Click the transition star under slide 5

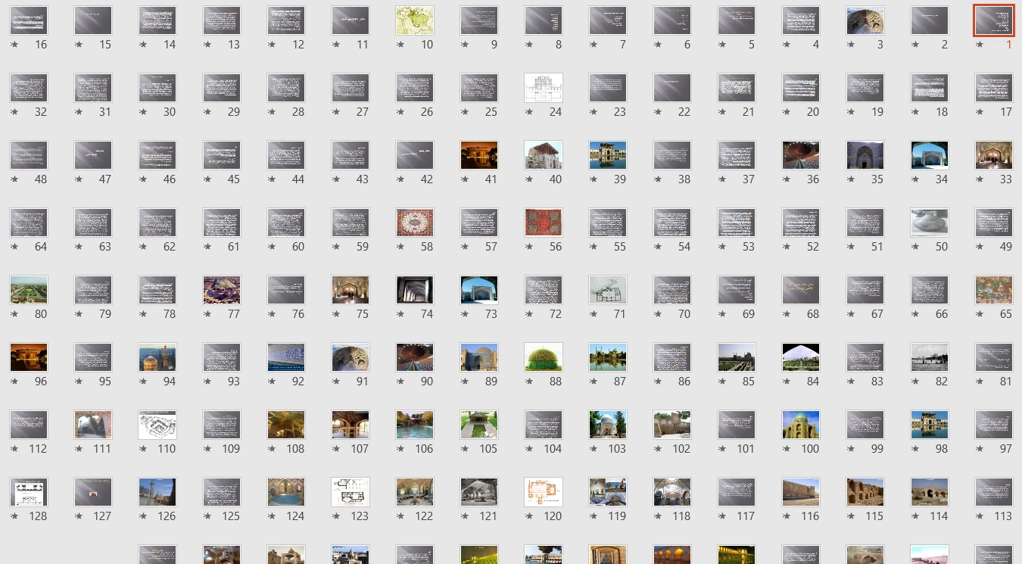click(722, 45)
